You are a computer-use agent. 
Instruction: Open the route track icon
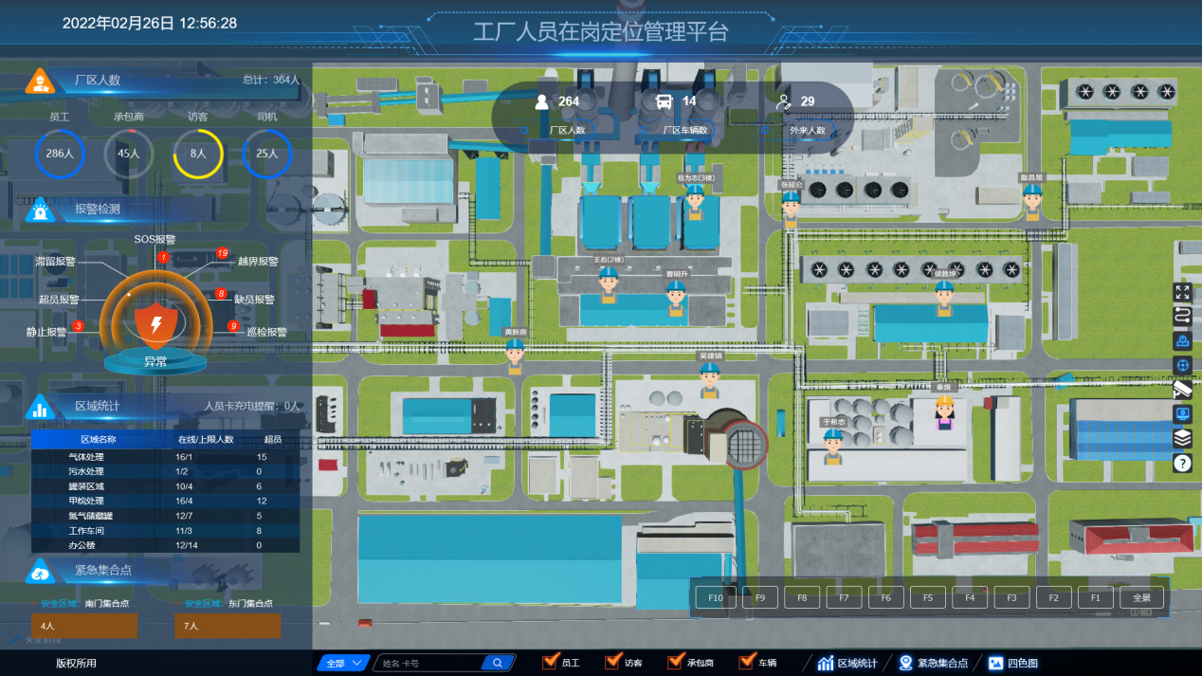click(x=1182, y=317)
